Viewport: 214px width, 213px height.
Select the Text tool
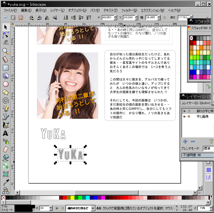(x=5, y=133)
